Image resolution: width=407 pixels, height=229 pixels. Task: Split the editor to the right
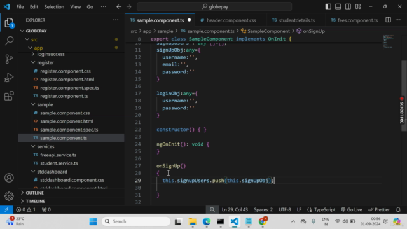click(x=389, y=20)
